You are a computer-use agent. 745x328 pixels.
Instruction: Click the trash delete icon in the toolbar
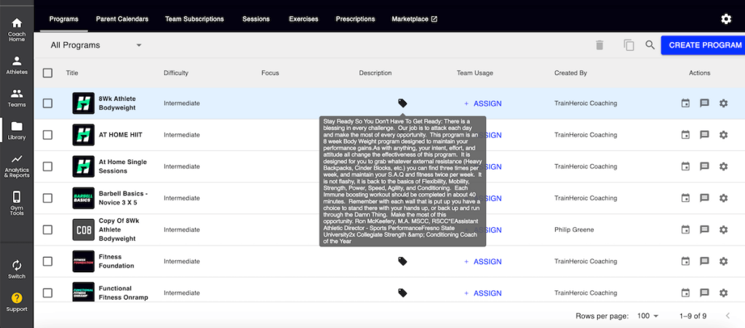tap(599, 45)
